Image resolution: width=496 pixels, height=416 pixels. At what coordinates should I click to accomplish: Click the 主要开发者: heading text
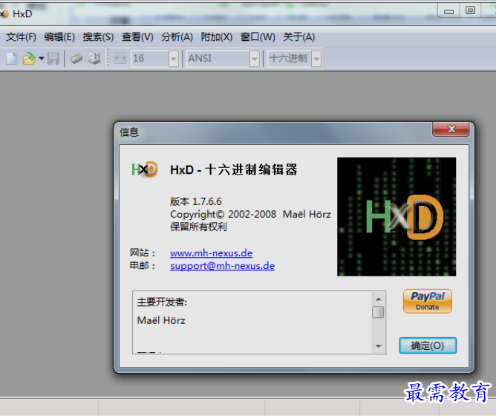click(162, 302)
